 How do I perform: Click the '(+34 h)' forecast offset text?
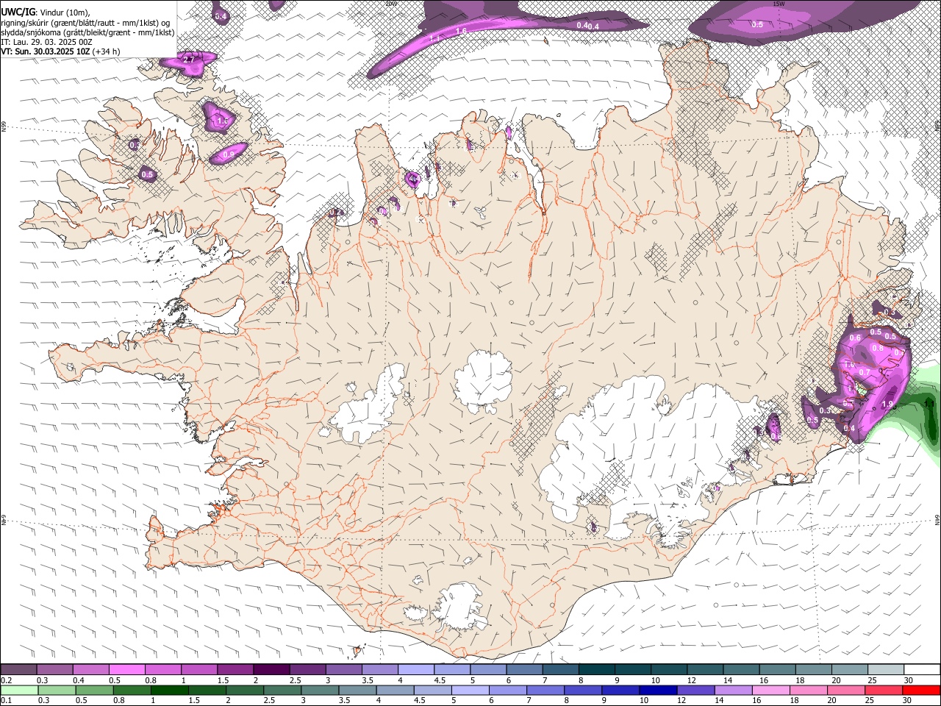(107, 51)
